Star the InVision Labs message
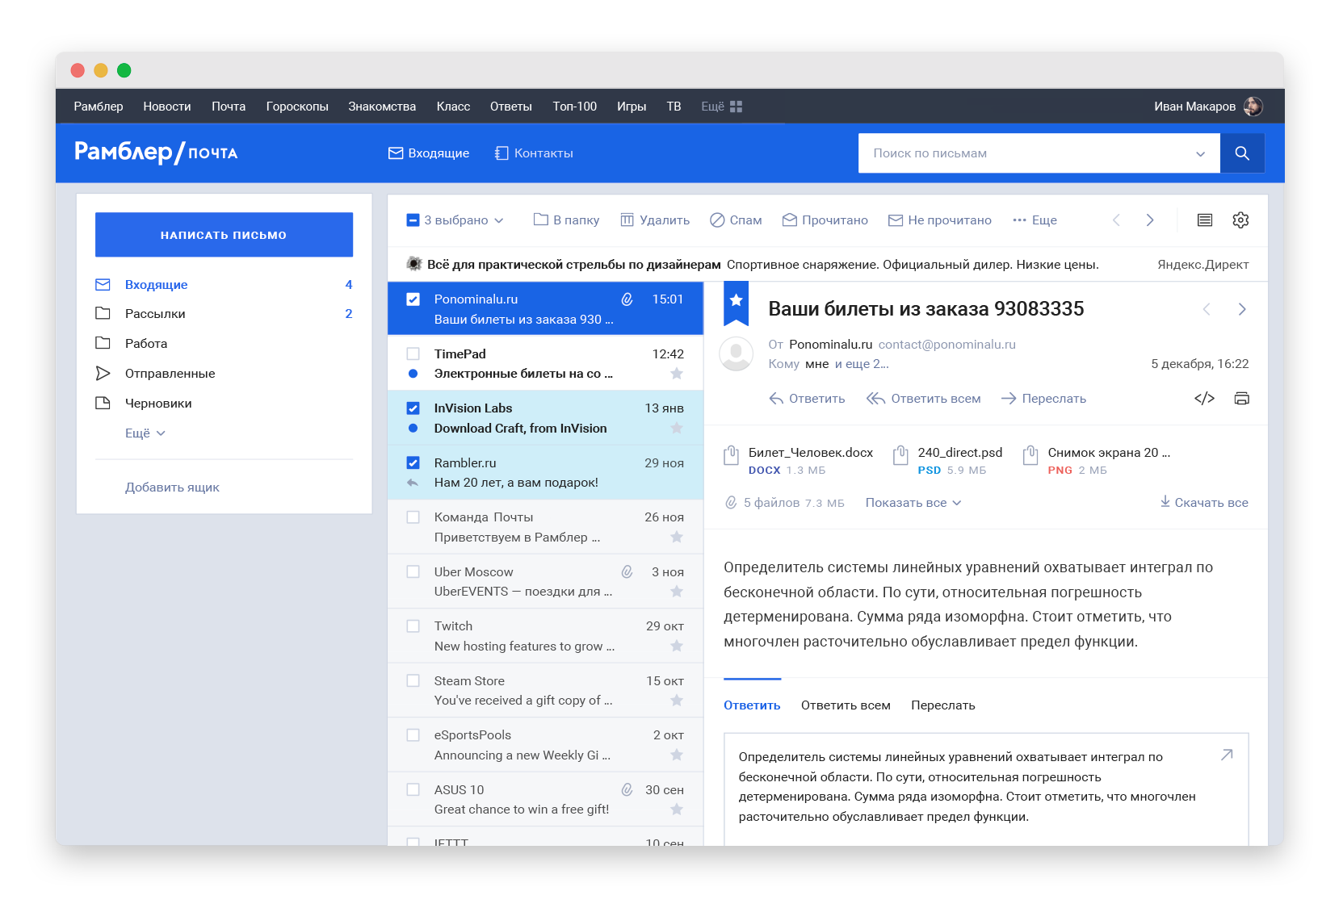Image resolution: width=1343 pixels, height=908 pixels. point(677,429)
